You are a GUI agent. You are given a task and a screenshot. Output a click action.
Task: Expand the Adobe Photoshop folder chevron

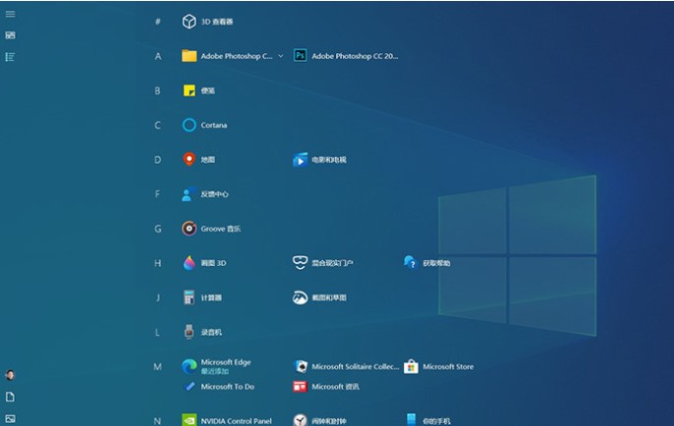pyautogui.click(x=281, y=56)
